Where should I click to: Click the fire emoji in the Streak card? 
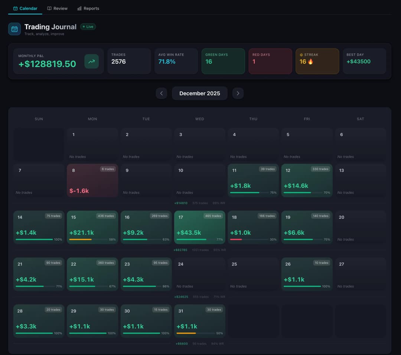(310, 62)
